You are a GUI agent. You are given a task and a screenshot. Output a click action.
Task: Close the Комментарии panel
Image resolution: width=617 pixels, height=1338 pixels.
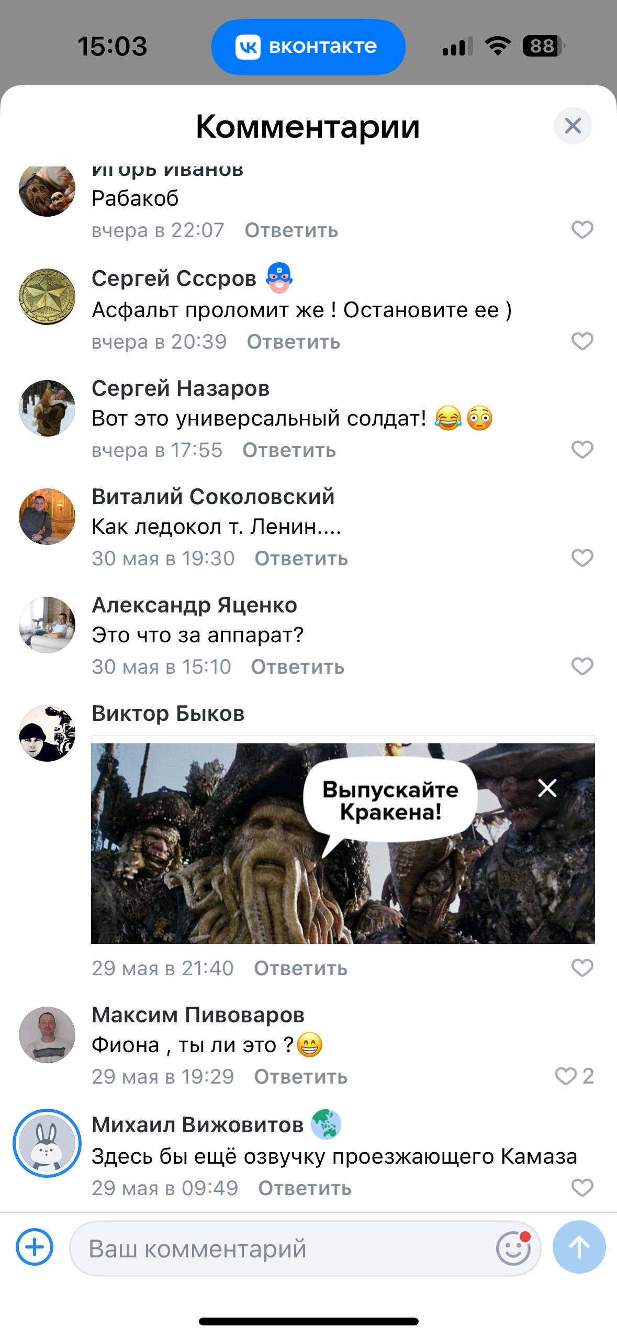[x=573, y=126]
